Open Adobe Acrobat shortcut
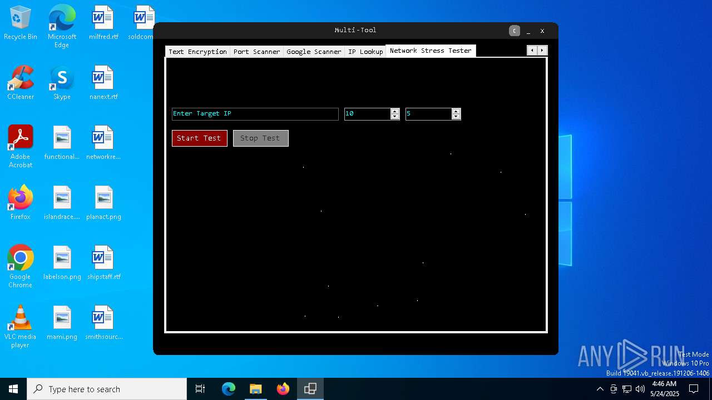This screenshot has height=400, width=712. coord(21,147)
